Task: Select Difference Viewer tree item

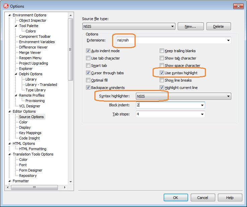Action: (x=33, y=47)
